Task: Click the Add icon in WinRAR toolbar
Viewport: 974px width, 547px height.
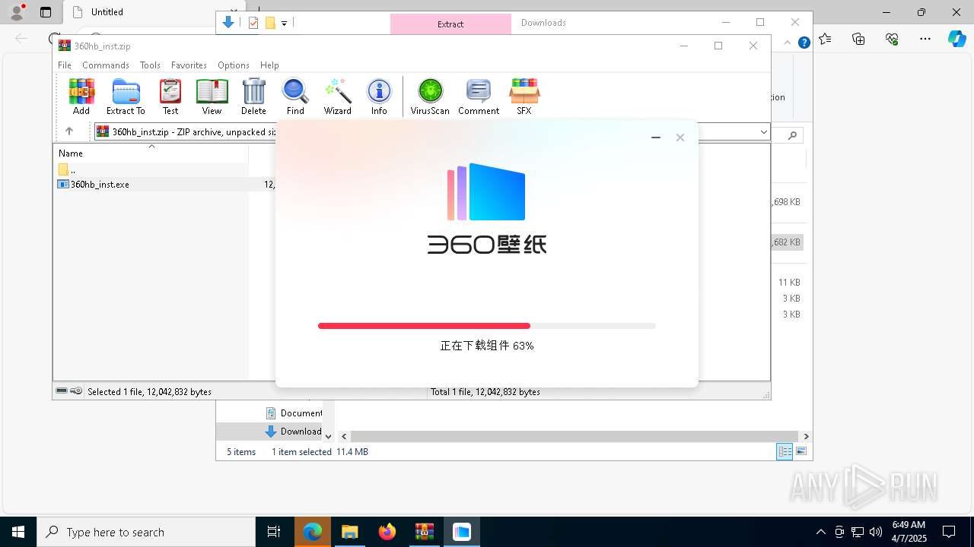Action: click(x=81, y=96)
